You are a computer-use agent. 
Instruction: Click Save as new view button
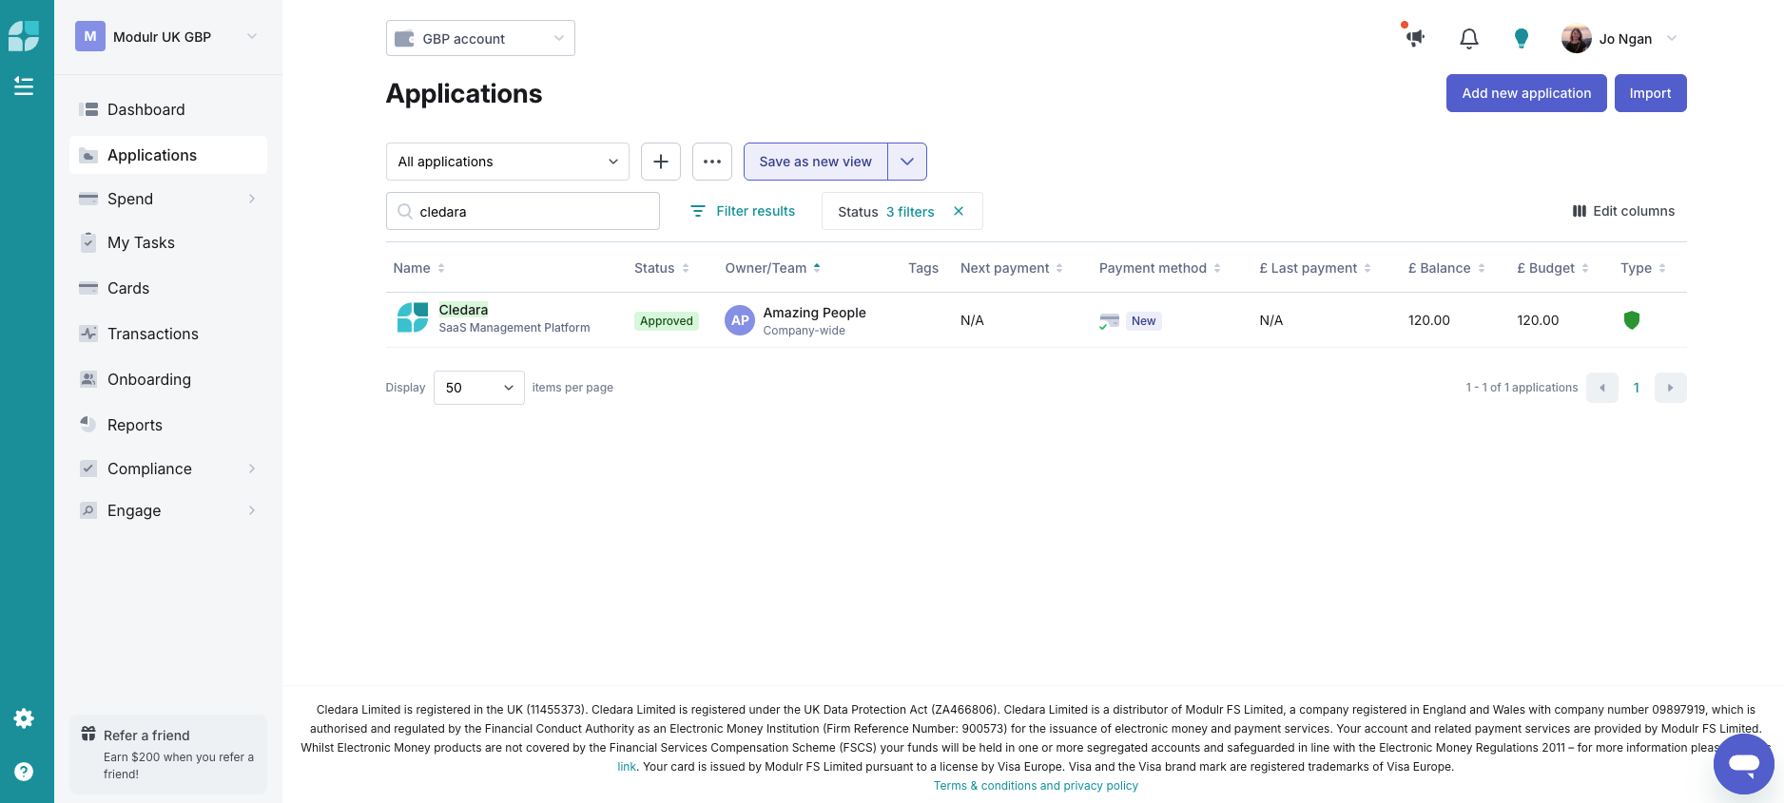click(x=815, y=162)
